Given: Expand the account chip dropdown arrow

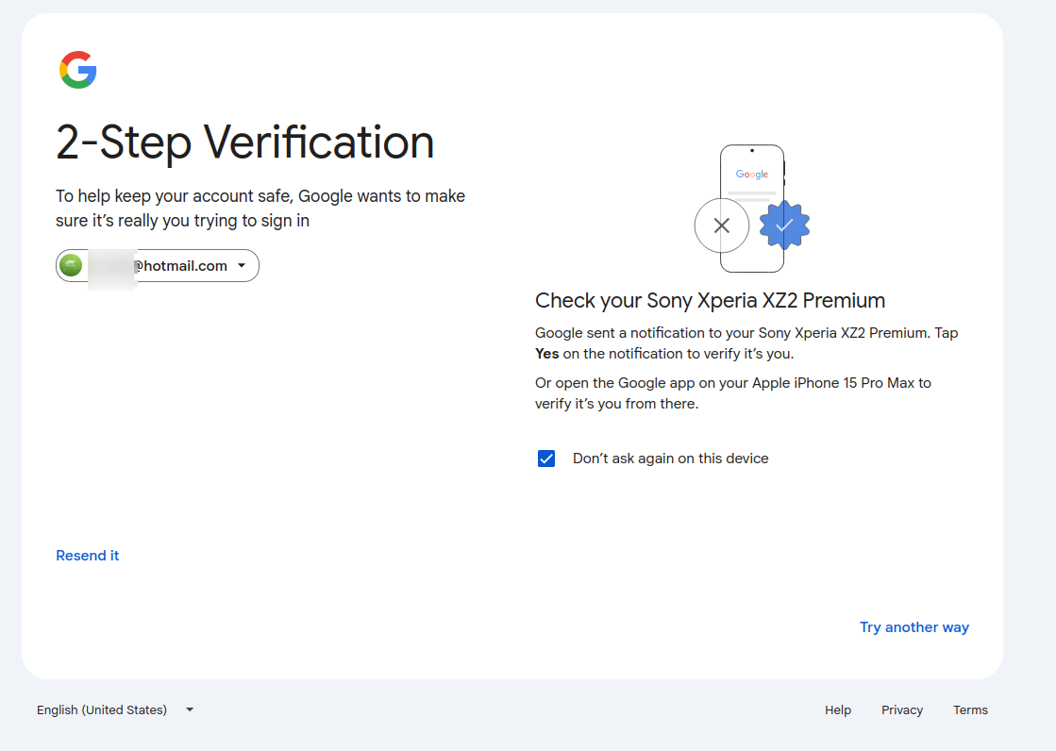Looking at the screenshot, I should (x=242, y=266).
